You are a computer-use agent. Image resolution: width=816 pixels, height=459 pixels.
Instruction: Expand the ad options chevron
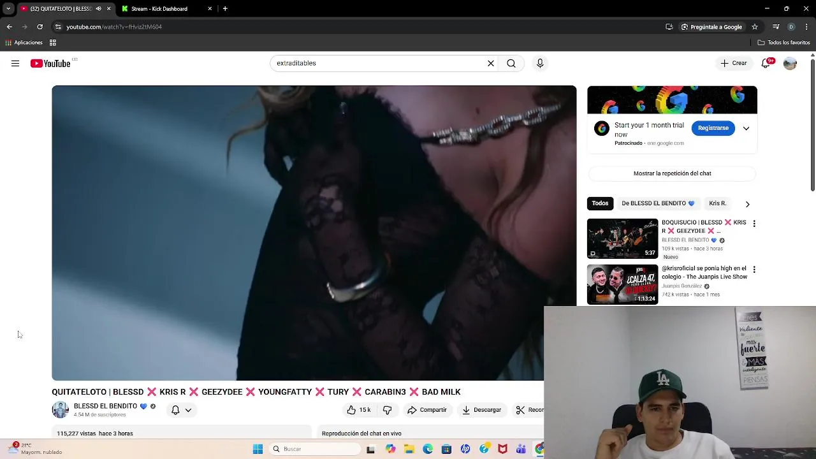click(746, 128)
